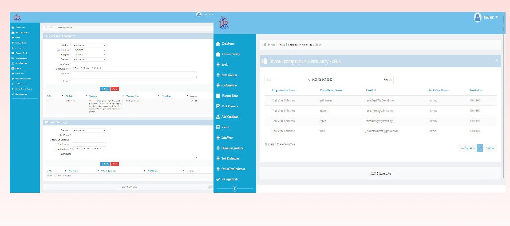Click red delete icon in questions table row

click(x=196, y=101)
